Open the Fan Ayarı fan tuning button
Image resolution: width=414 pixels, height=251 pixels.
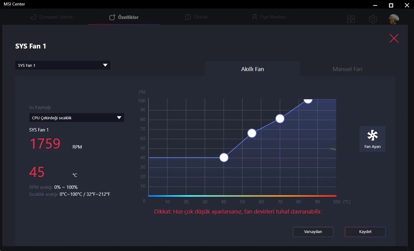coord(372,139)
